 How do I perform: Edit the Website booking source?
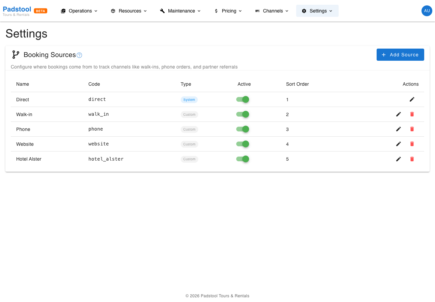coord(398,144)
